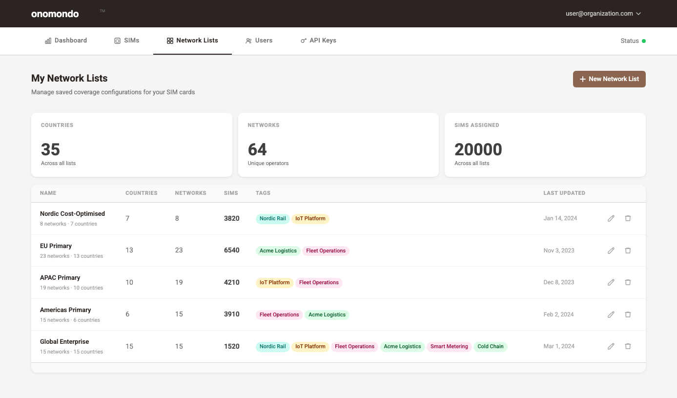Click Fleet Operations tag in Americas Primary row
677x398 pixels.
pos(279,315)
